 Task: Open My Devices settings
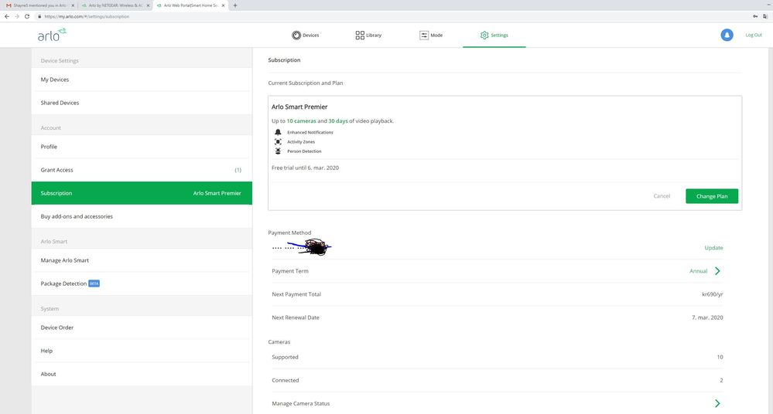142,80
